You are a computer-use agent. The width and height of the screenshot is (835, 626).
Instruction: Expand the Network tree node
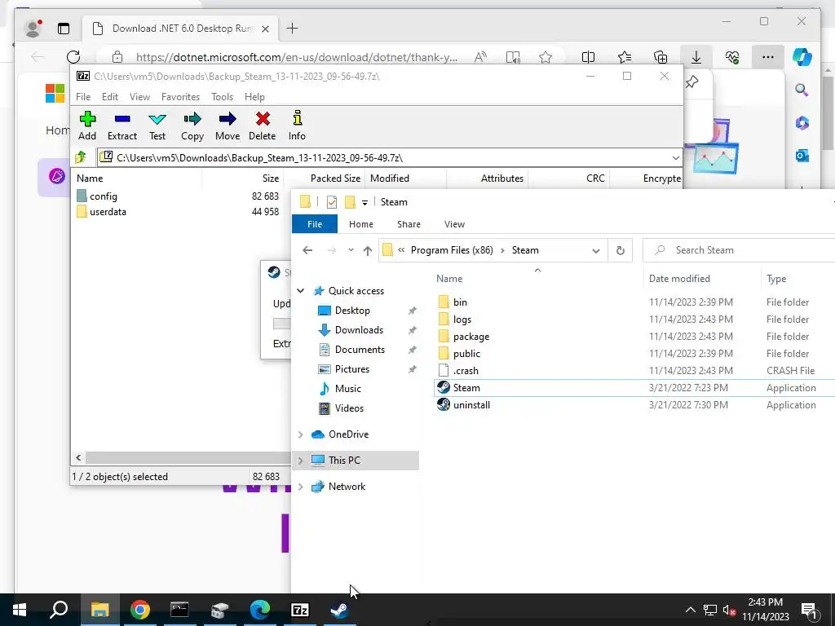click(x=300, y=487)
